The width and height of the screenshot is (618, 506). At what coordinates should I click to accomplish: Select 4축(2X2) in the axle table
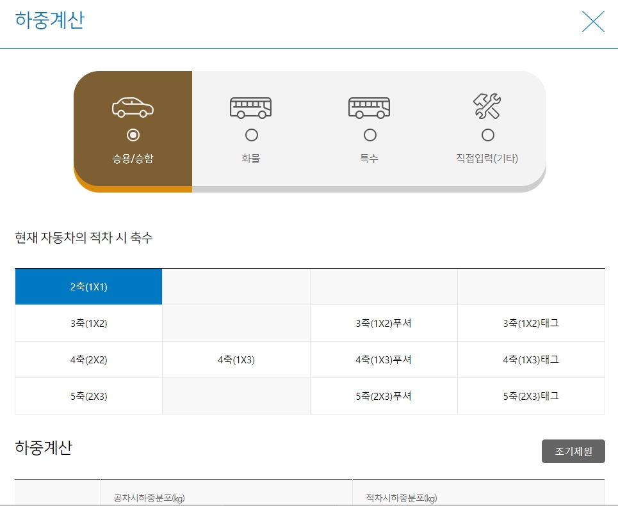(x=88, y=360)
